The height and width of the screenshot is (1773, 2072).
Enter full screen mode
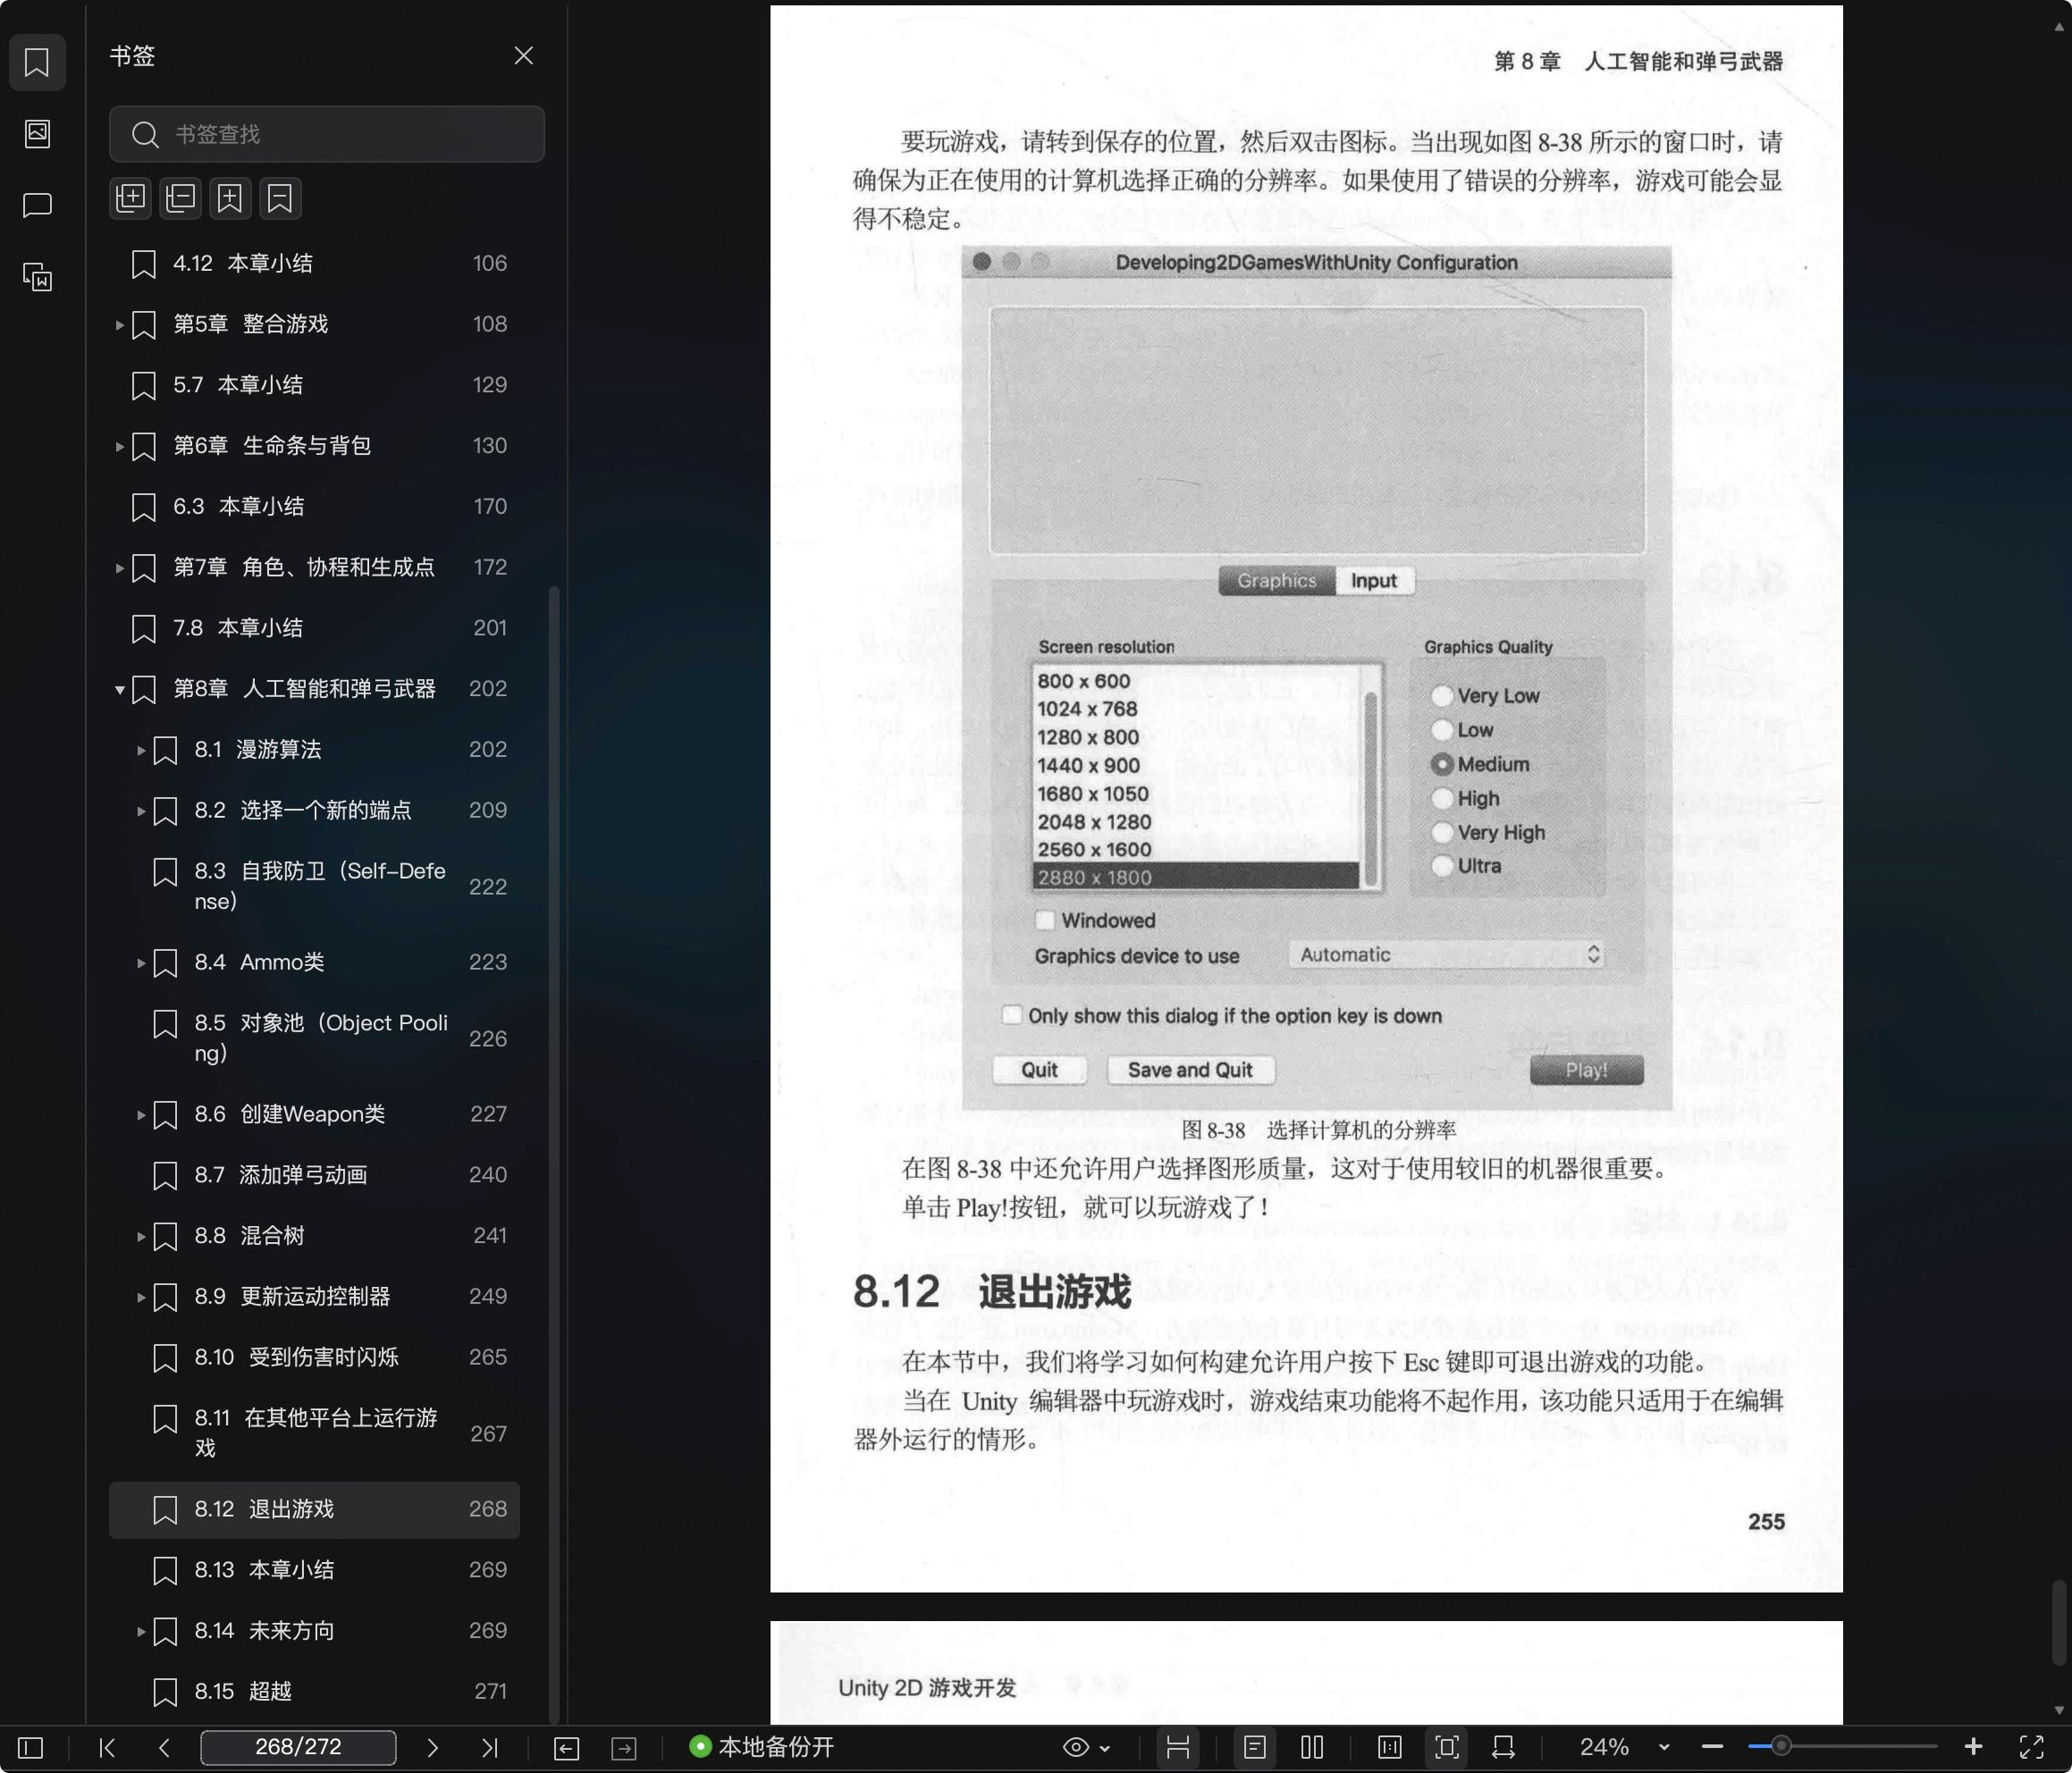[2031, 1747]
